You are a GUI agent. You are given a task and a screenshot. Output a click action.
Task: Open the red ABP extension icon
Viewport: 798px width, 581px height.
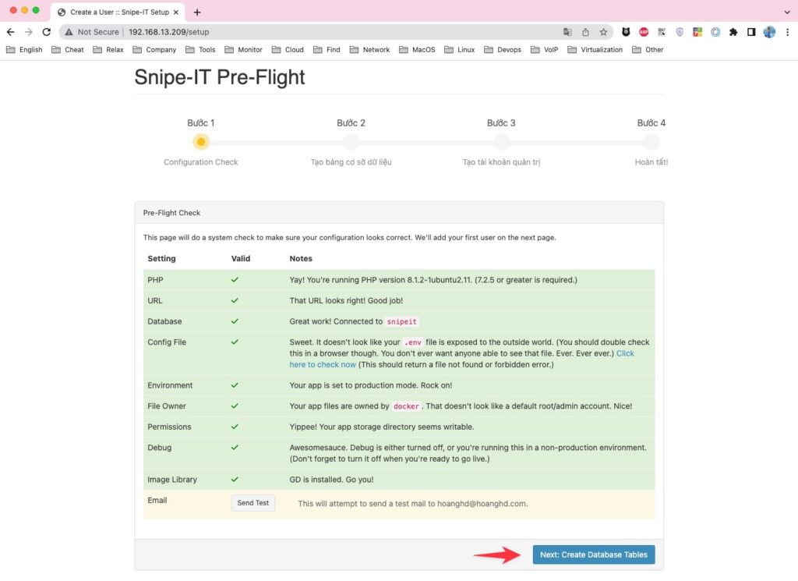click(643, 32)
